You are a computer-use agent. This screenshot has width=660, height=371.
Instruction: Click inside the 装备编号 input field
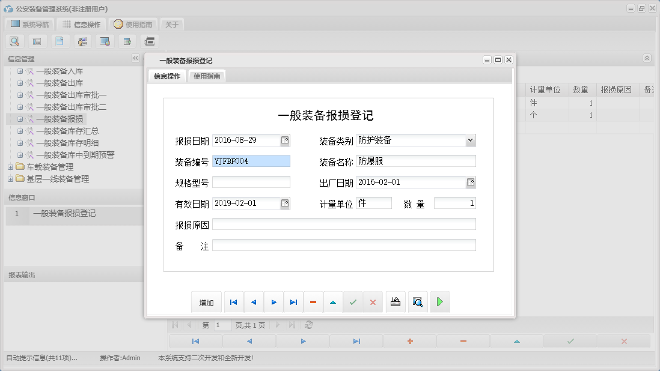point(251,161)
